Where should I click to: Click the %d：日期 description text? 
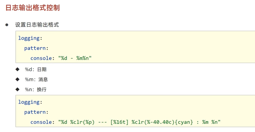click(x=36, y=70)
